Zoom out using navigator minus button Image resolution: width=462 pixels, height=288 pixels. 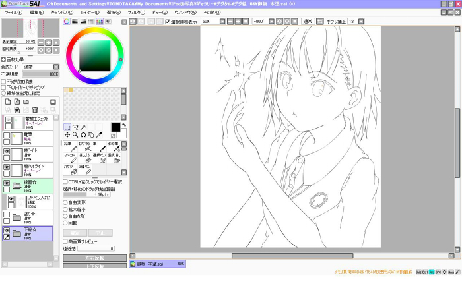41,42
